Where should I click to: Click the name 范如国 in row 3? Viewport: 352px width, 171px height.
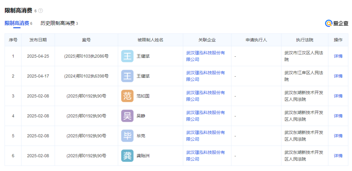143,96
